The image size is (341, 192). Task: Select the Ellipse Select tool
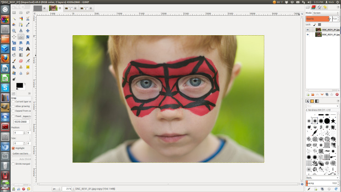(x=21, y=12)
